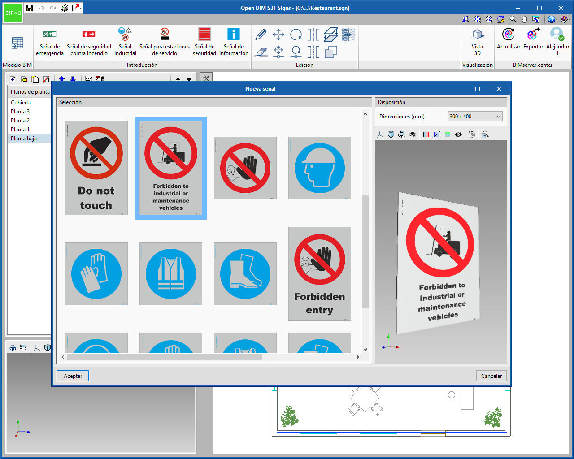Toggle the red section-plane icon in the preview toolbar
The image size is (574, 459).
426,134
